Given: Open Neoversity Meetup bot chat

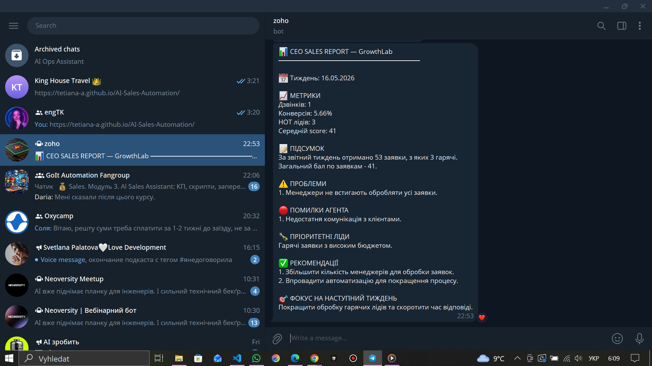Looking at the screenshot, I should (x=132, y=285).
